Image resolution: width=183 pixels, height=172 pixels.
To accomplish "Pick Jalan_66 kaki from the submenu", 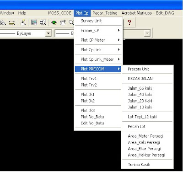I will tap(147, 88).
